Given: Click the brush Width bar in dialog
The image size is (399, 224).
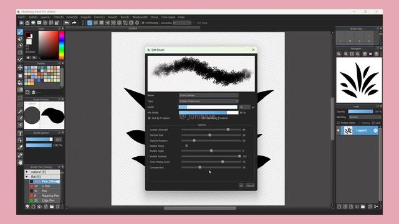Looking at the screenshot, I should coord(208,107).
